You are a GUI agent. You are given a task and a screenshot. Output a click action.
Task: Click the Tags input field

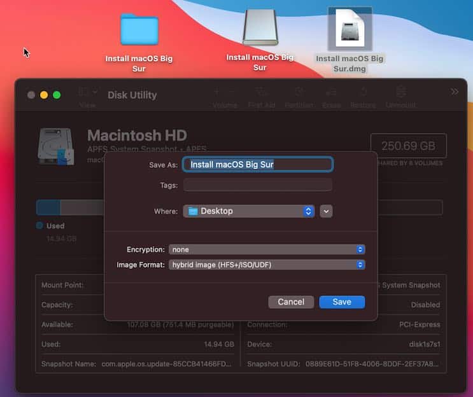258,185
